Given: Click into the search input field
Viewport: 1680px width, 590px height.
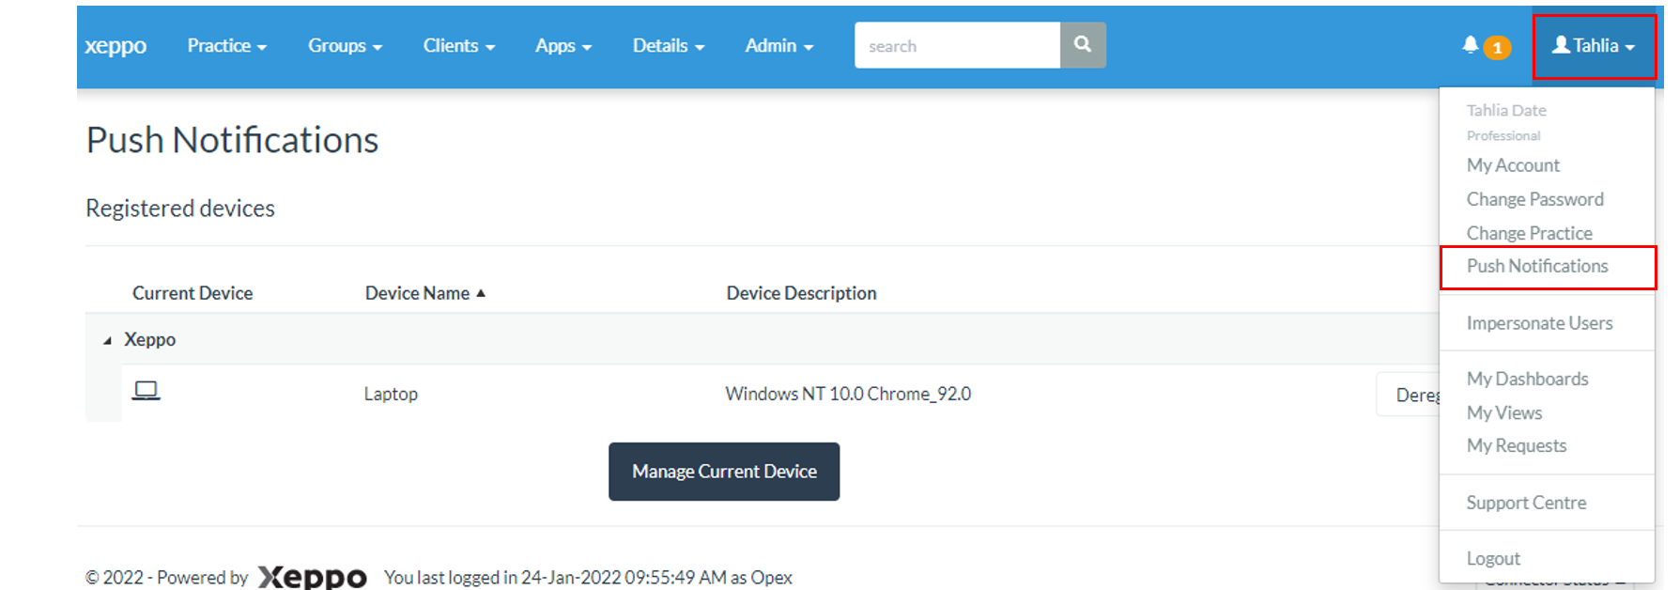Looking at the screenshot, I should tap(956, 46).
